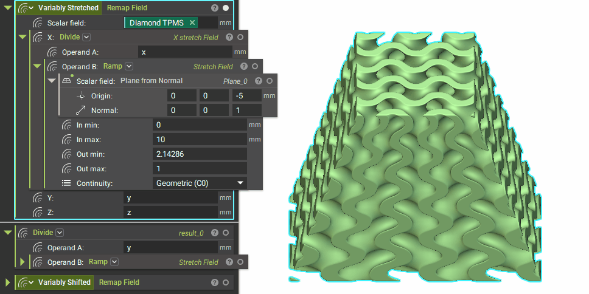The width and height of the screenshot is (589, 294).
Task: Click the Continuity list icon
Action: pyautogui.click(x=66, y=183)
